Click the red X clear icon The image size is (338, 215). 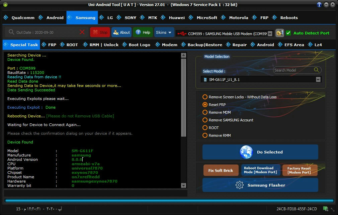(82, 32)
